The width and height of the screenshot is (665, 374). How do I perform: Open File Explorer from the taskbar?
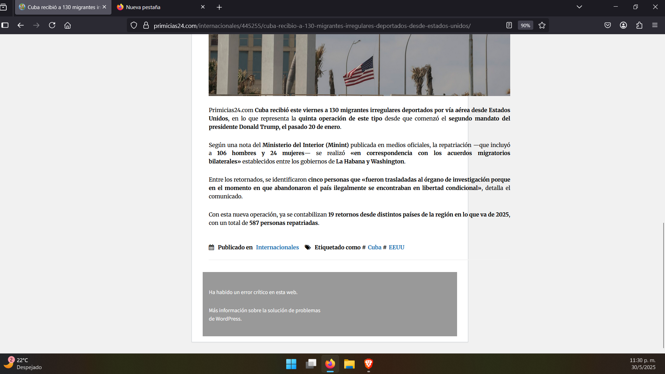click(x=349, y=364)
